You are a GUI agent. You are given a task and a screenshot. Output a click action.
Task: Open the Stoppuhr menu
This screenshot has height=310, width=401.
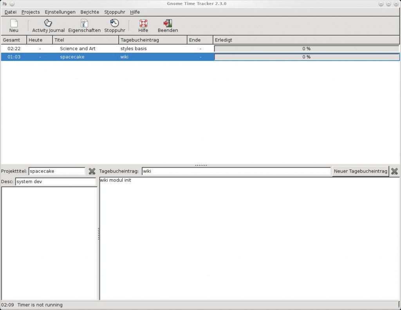tap(114, 12)
